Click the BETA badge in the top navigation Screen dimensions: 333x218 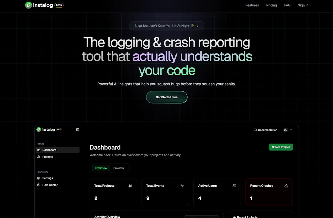(59, 5)
